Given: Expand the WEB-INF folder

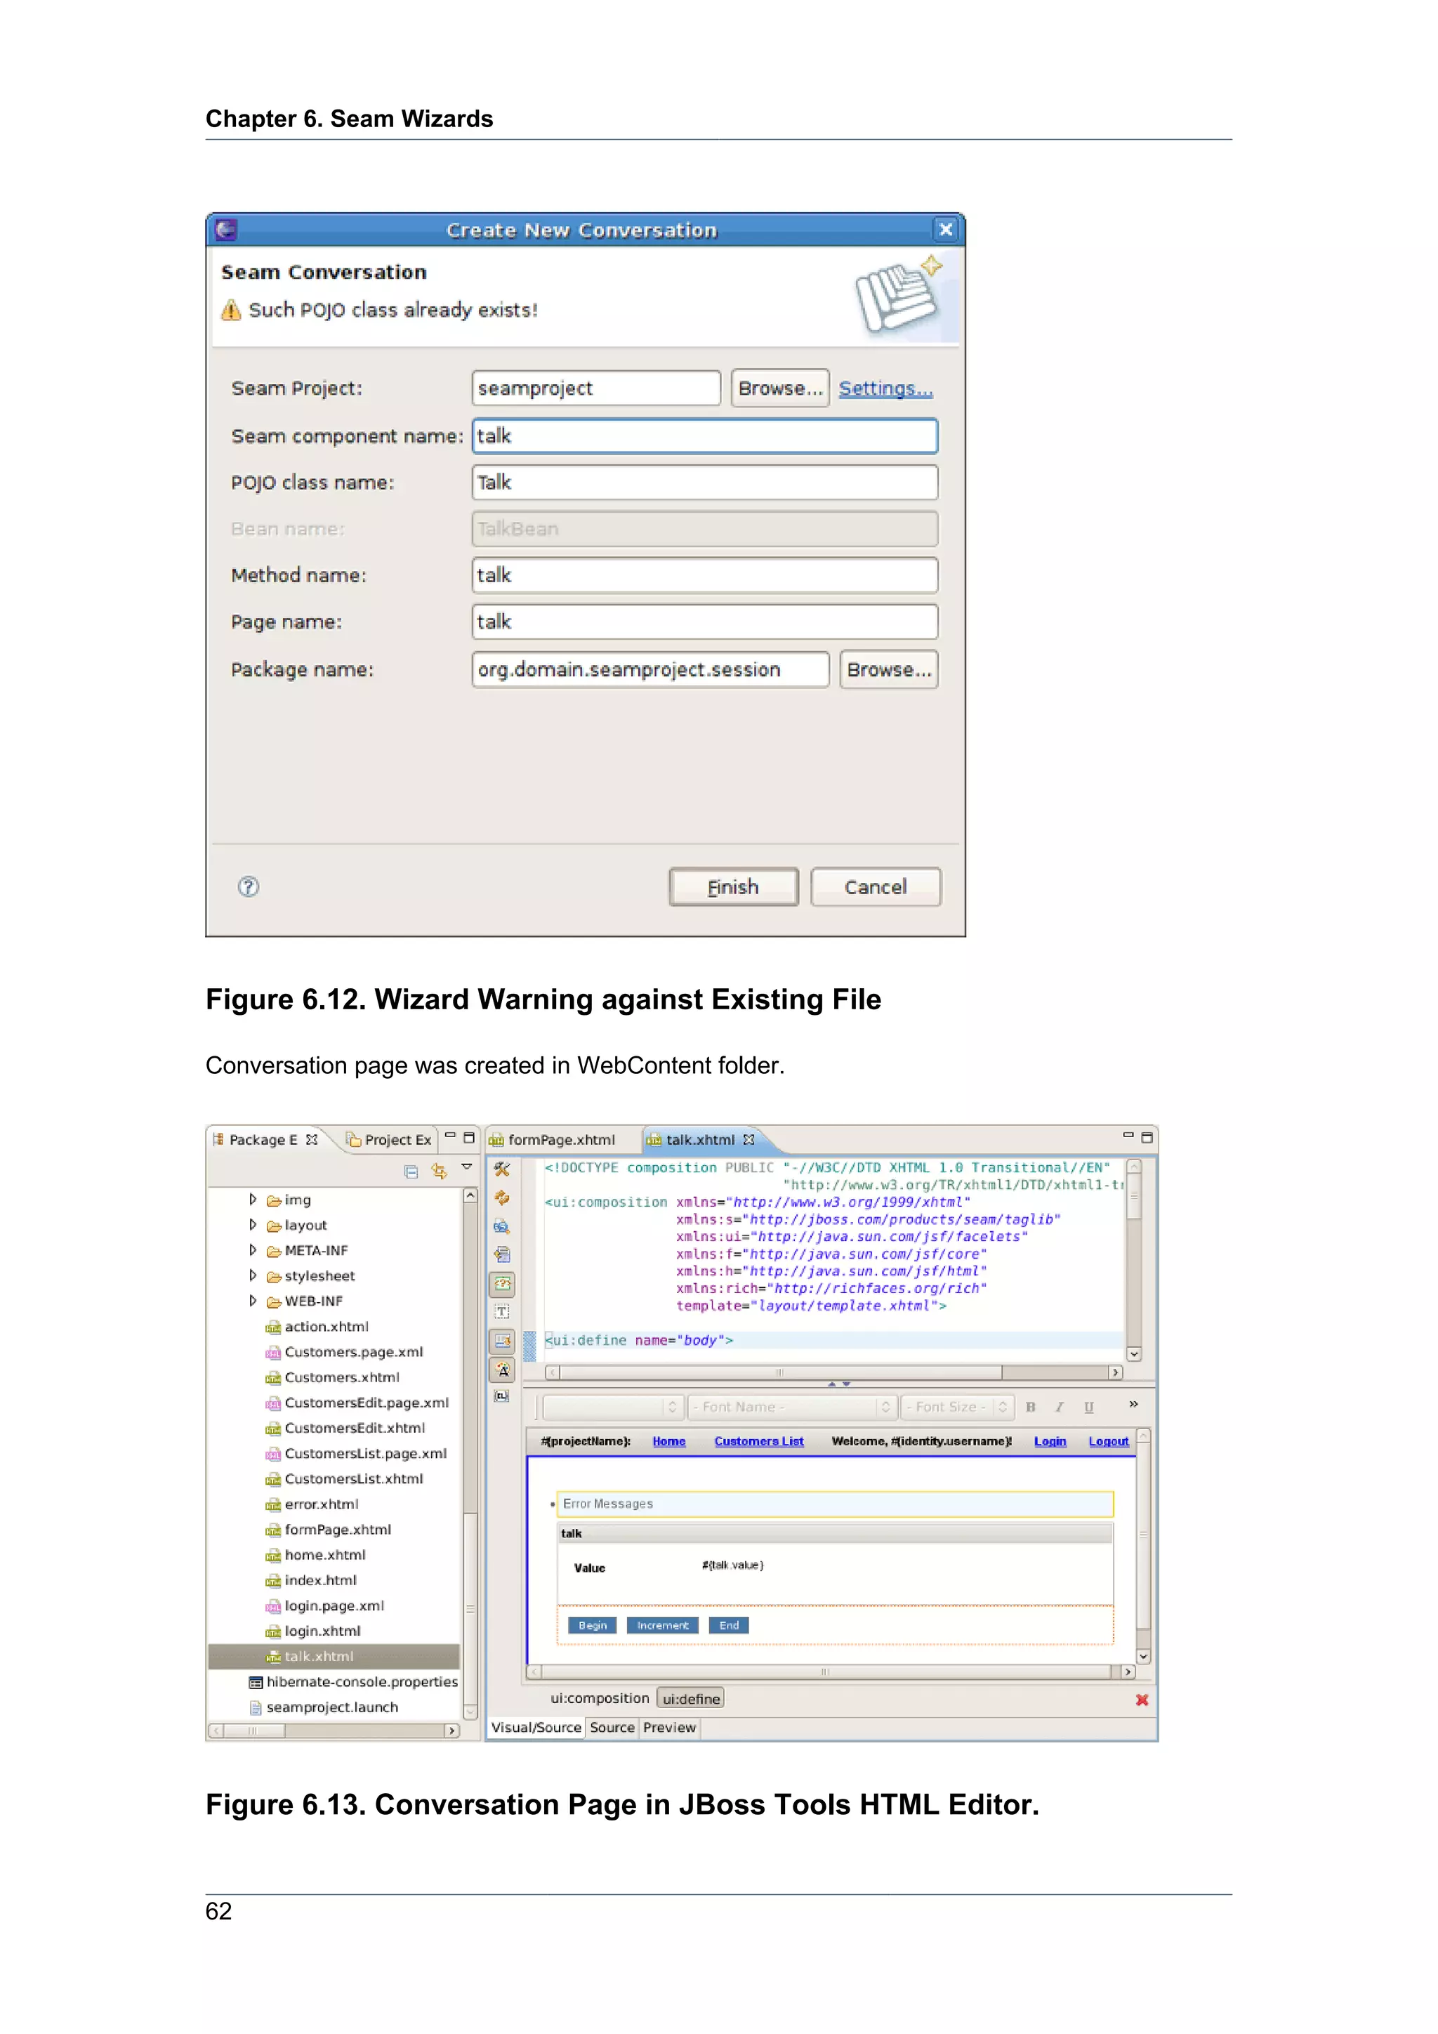Looking at the screenshot, I should click(252, 1301).
